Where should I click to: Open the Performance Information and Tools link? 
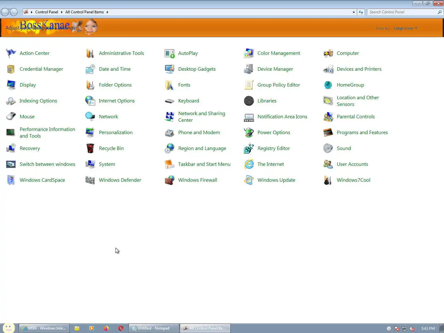pos(47,133)
